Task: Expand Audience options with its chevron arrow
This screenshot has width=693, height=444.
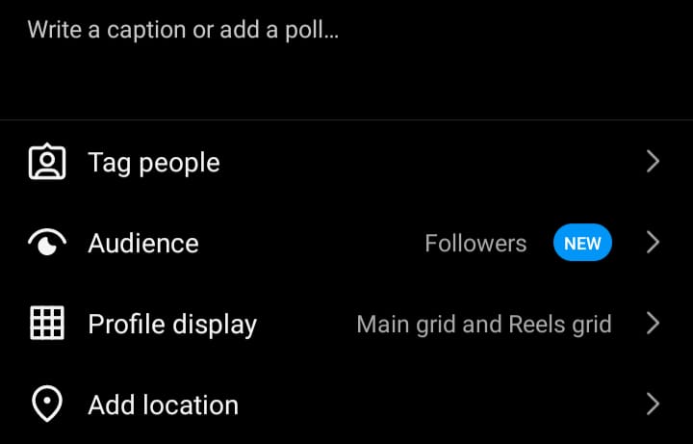Action: point(653,243)
